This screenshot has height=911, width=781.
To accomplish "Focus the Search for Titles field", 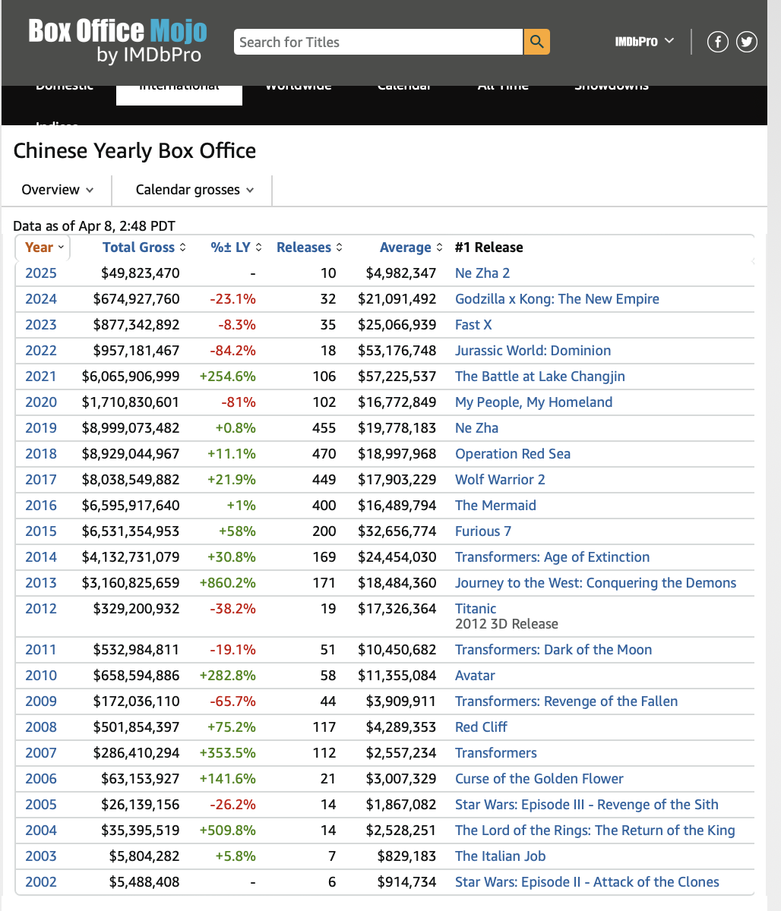I will [378, 42].
